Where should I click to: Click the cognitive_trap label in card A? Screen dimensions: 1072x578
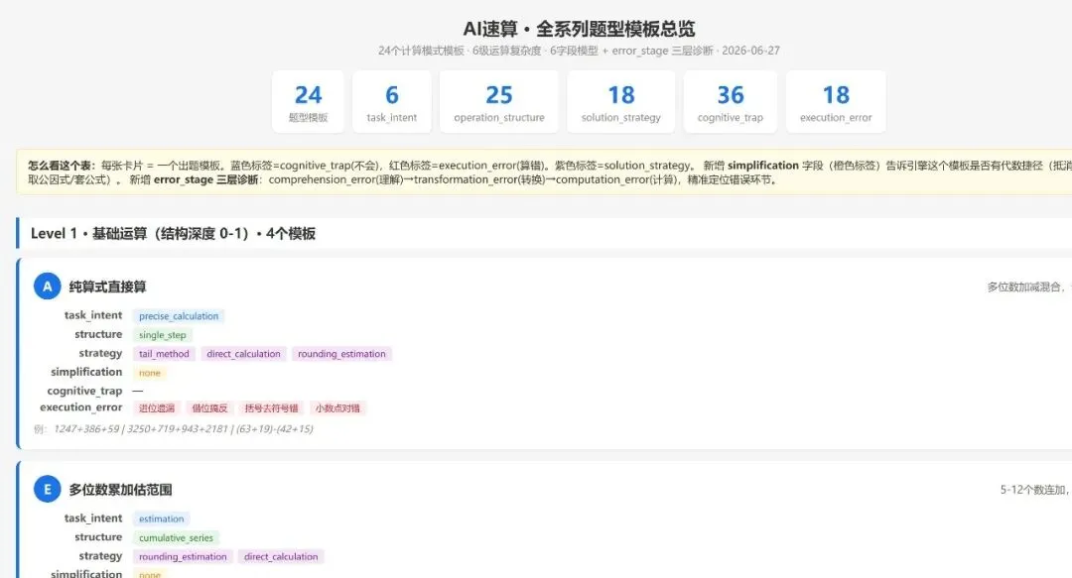point(84,391)
